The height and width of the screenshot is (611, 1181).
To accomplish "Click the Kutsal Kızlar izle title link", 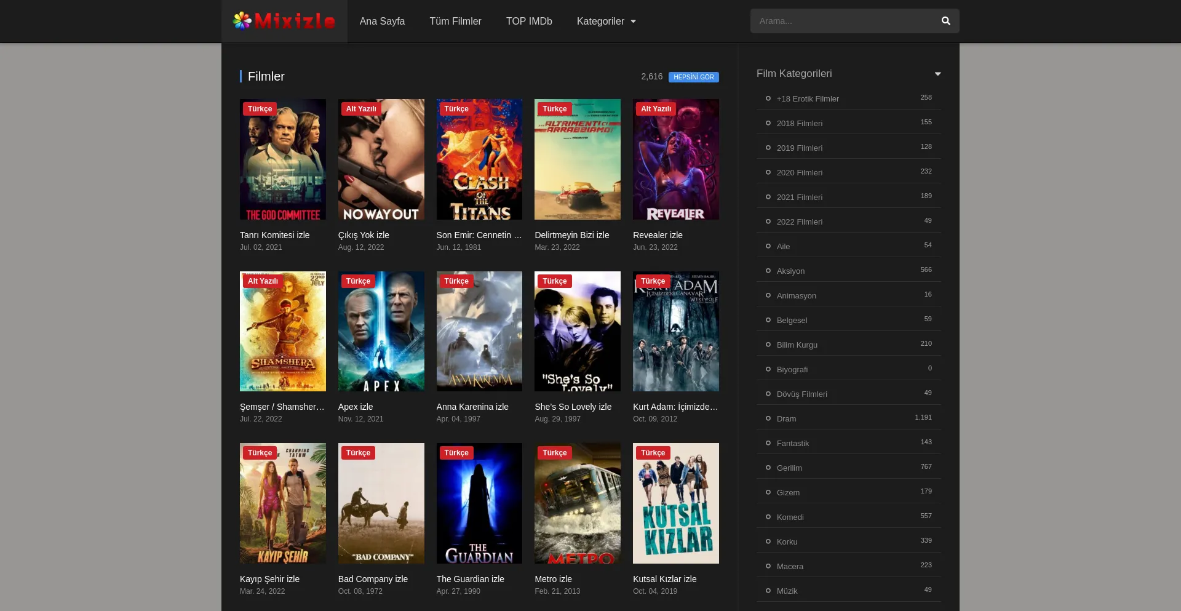I will click(665, 579).
